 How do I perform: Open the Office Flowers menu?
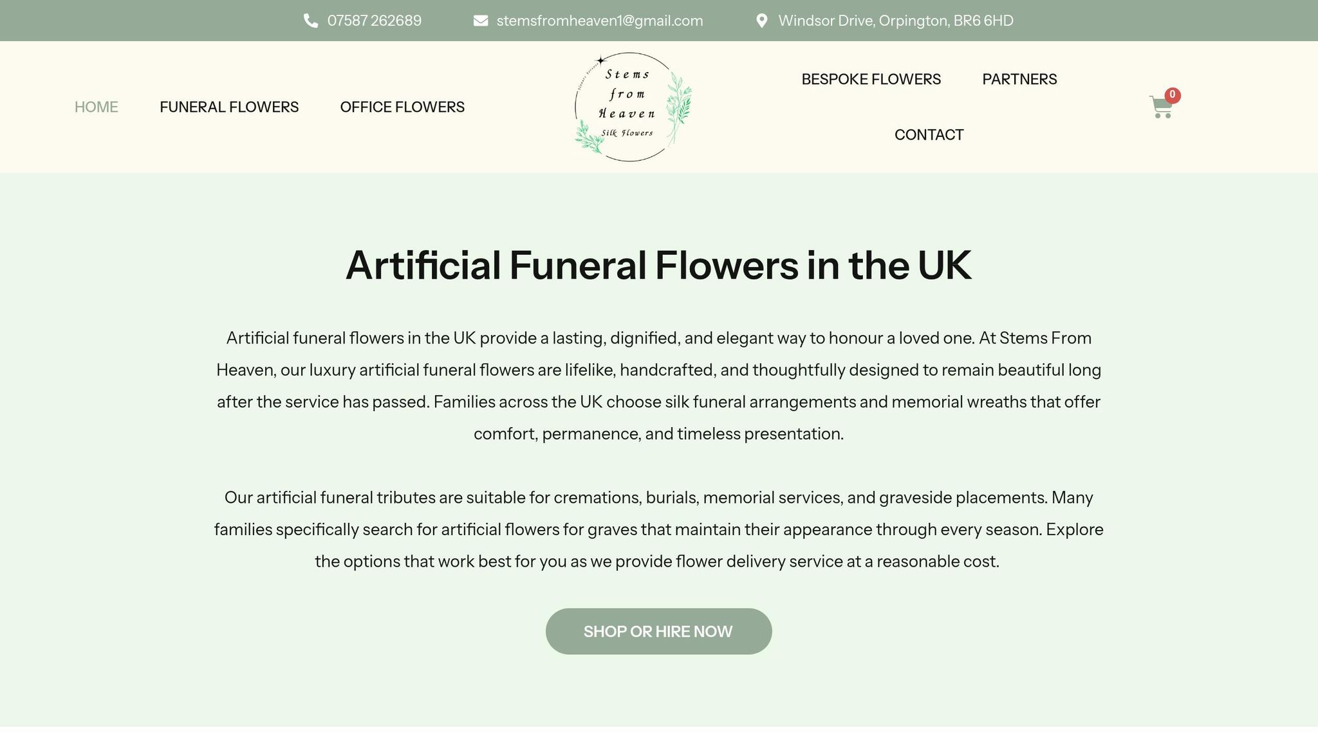click(x=402, y=107)
